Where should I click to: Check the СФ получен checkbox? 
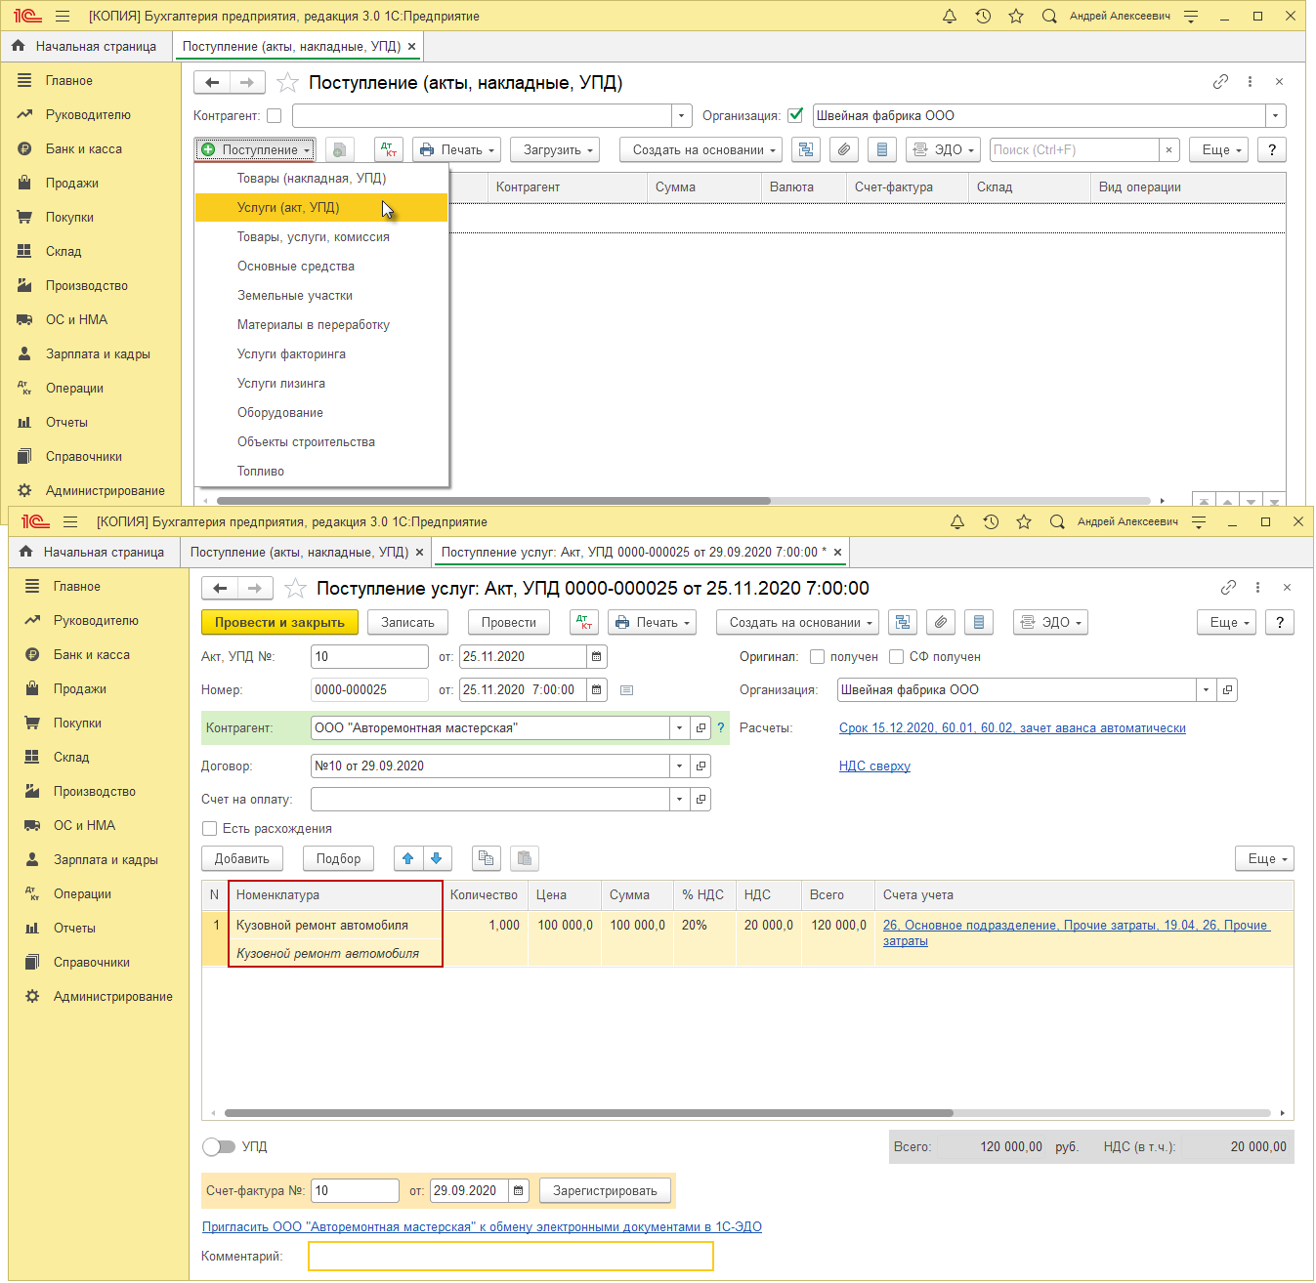point(897,656)
